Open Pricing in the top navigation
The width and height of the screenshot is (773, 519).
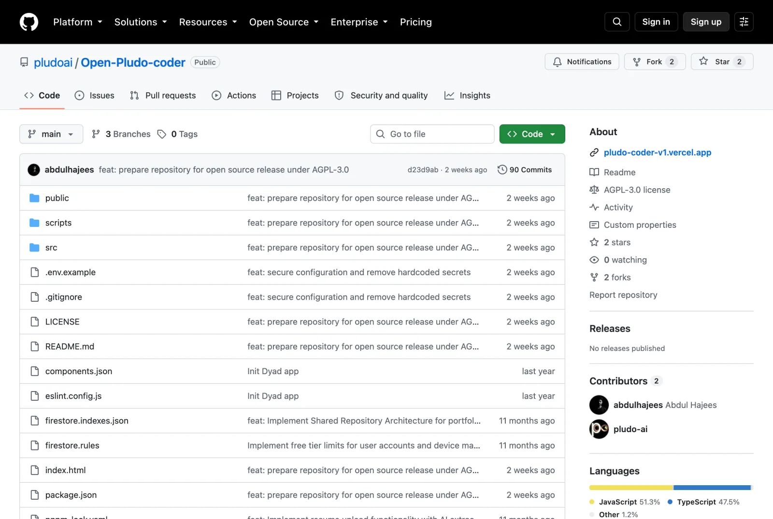416,22
